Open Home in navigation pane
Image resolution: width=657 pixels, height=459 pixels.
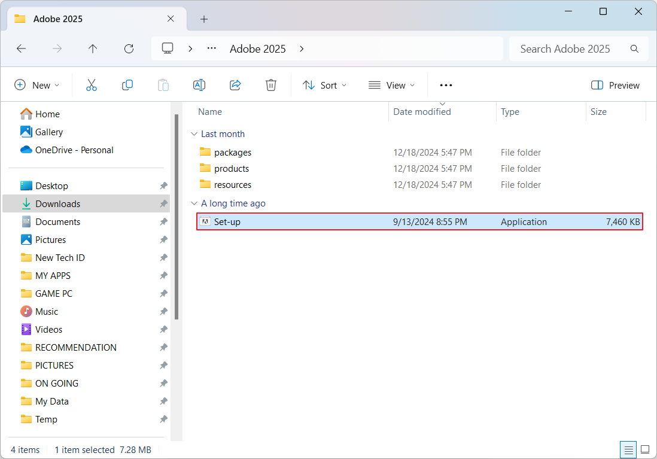coord(47,114)
